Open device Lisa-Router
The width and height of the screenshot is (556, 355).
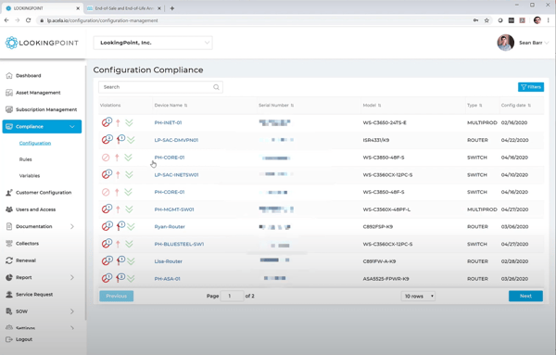168,261
